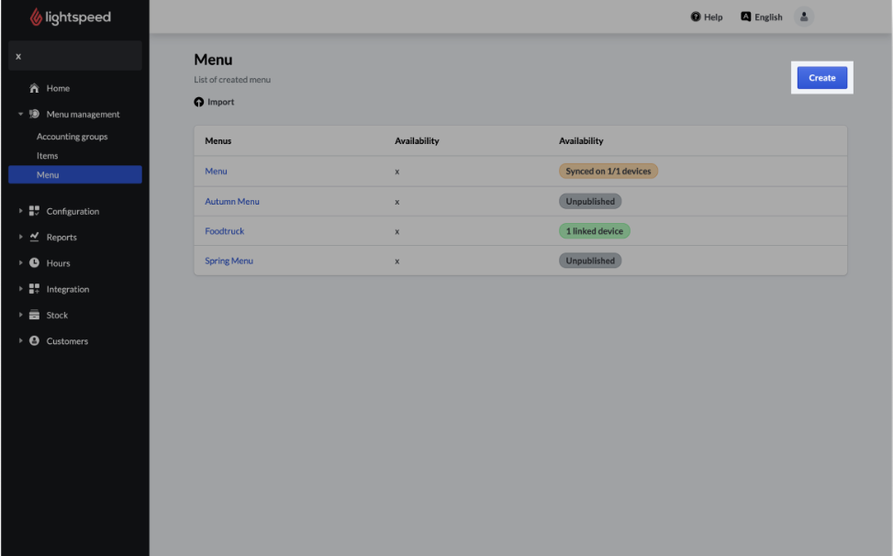Click the Import upload arrow icon
This screenshot has height=556, width=893.
(x=199, y=102)
